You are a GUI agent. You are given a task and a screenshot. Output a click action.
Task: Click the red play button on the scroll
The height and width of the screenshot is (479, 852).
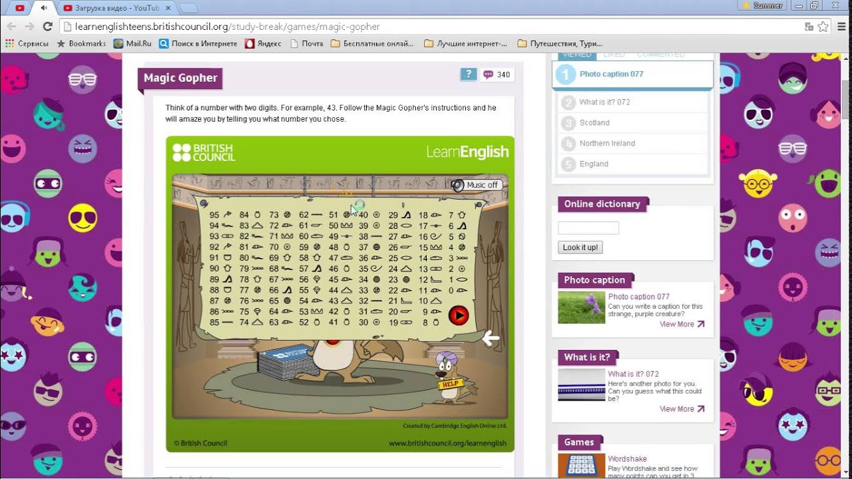coord(459,315)
